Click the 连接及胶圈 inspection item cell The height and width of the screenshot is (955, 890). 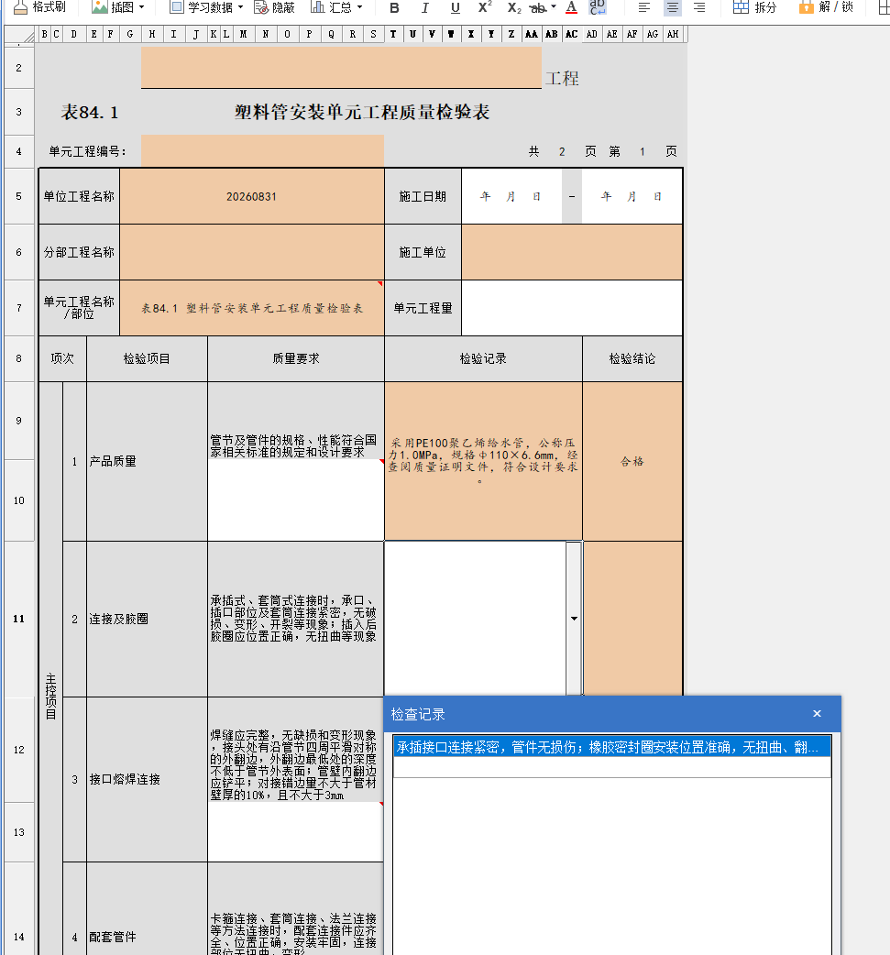click(147, 619)
